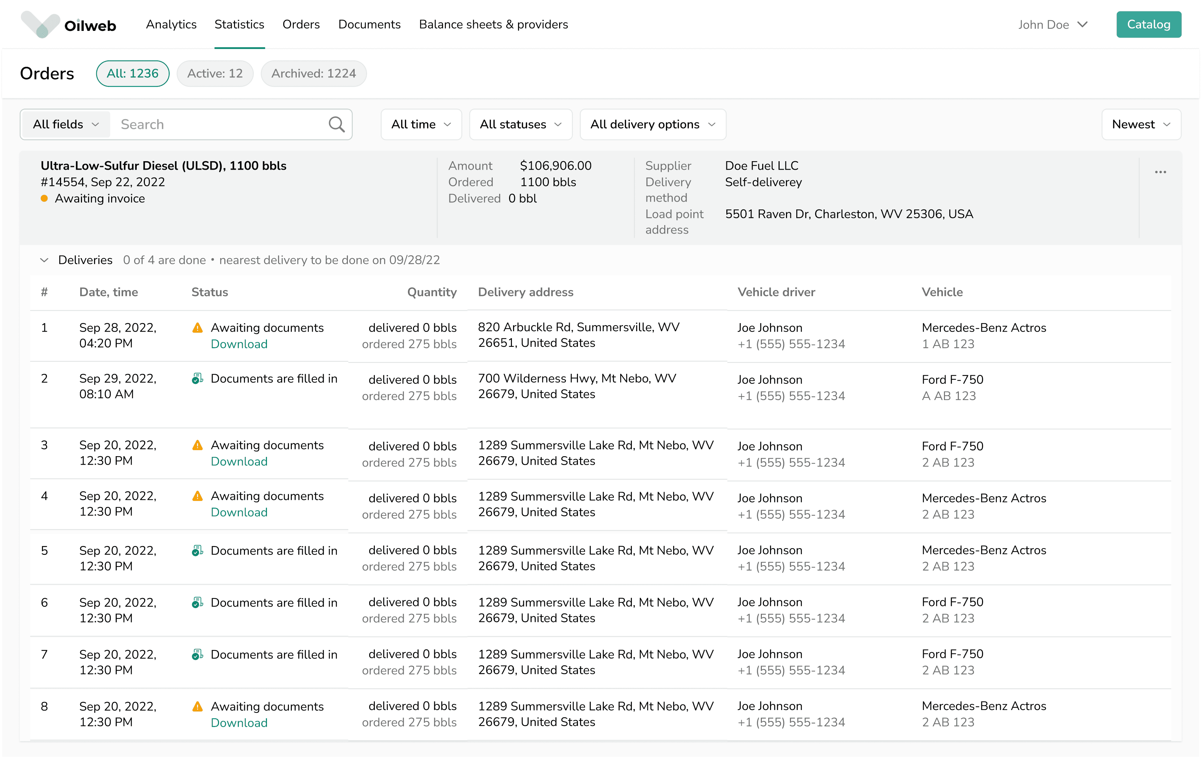Image resolution: width=1201 pixels, height=759 pixels.
Task: Open the All time filter
Action: pyautogui.click(x=421, y=124)
